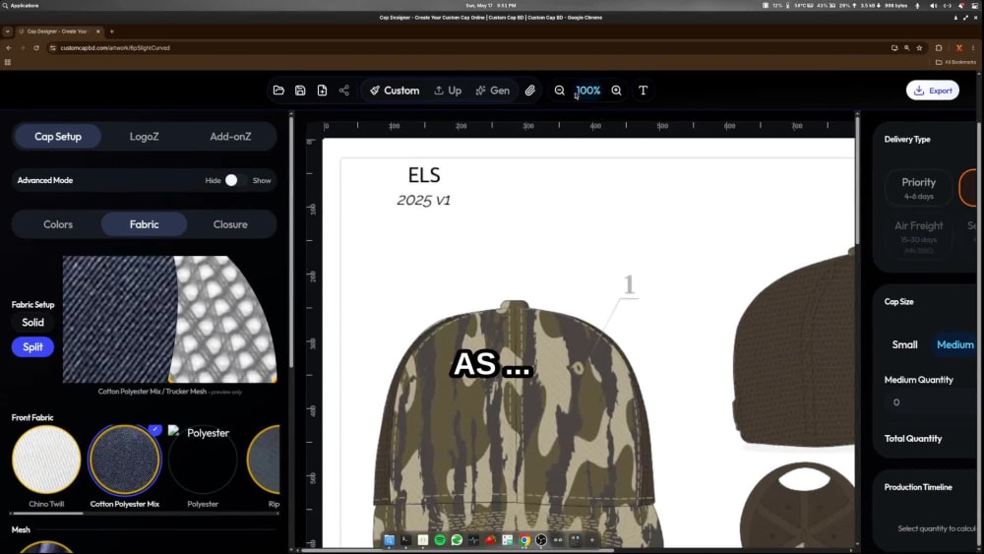
Task: Switch to the LogoZ tab
Action: point(145,136)
